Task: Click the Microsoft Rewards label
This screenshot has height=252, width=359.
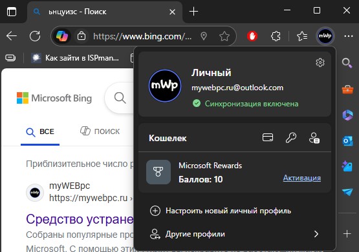Action: point(210,166)
